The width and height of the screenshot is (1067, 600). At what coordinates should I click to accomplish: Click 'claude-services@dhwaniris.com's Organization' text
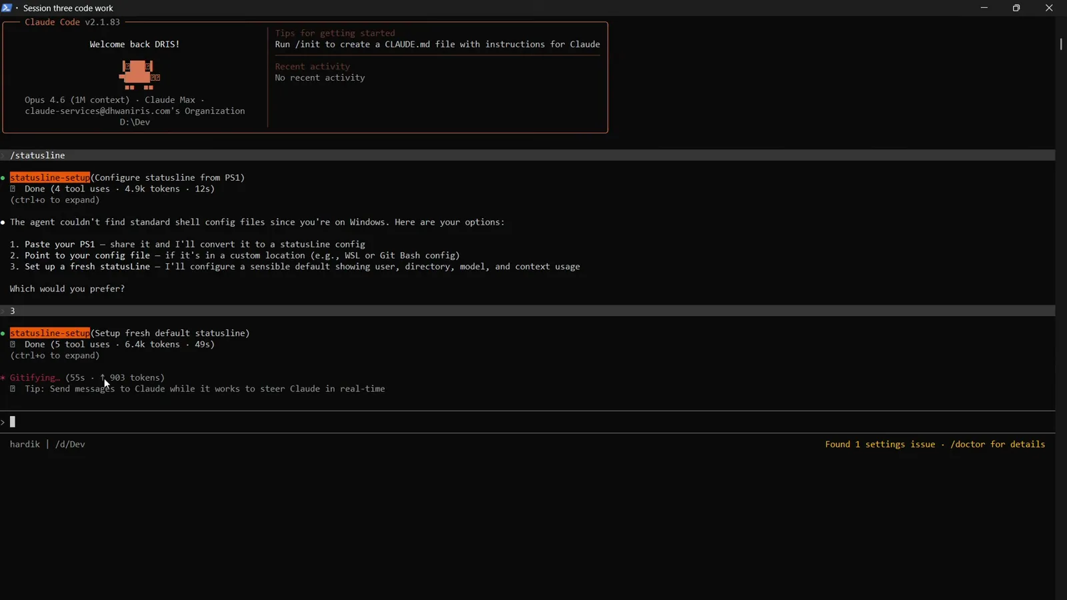[x=135, y=111]
